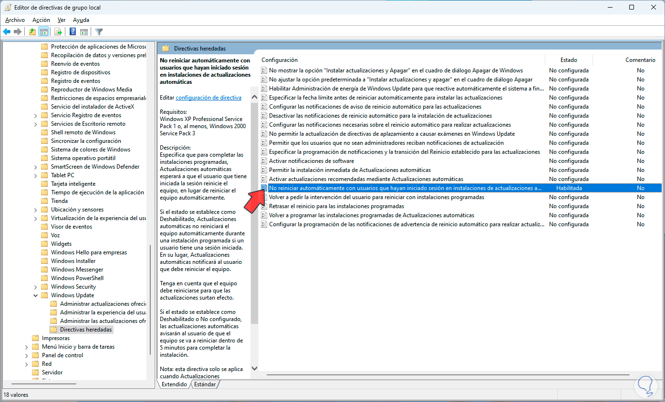Select policy Retrasar el reinicio para las instalaciones programadas
The height and width of the screenshot is (402, 665).
click(336, 206)
